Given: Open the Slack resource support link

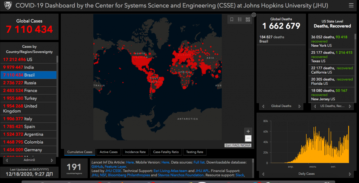Looking at the screenshot, I should (x=240, y=175).
